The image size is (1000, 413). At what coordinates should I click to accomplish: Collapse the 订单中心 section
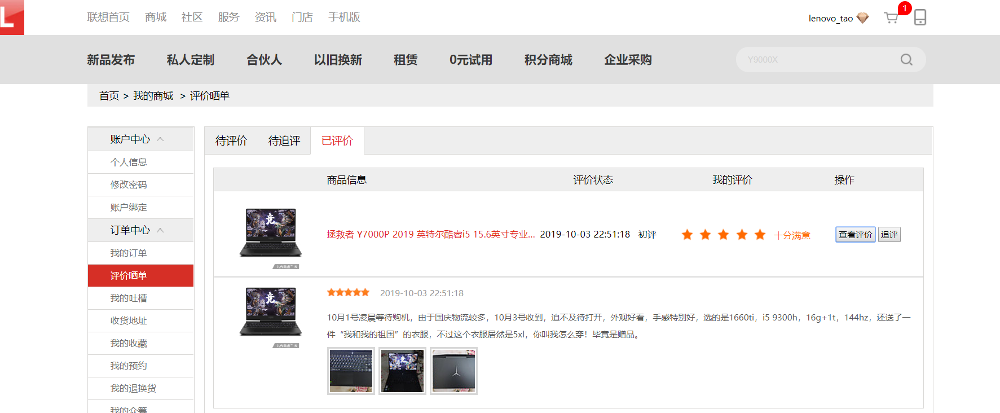tap(160, 230)
